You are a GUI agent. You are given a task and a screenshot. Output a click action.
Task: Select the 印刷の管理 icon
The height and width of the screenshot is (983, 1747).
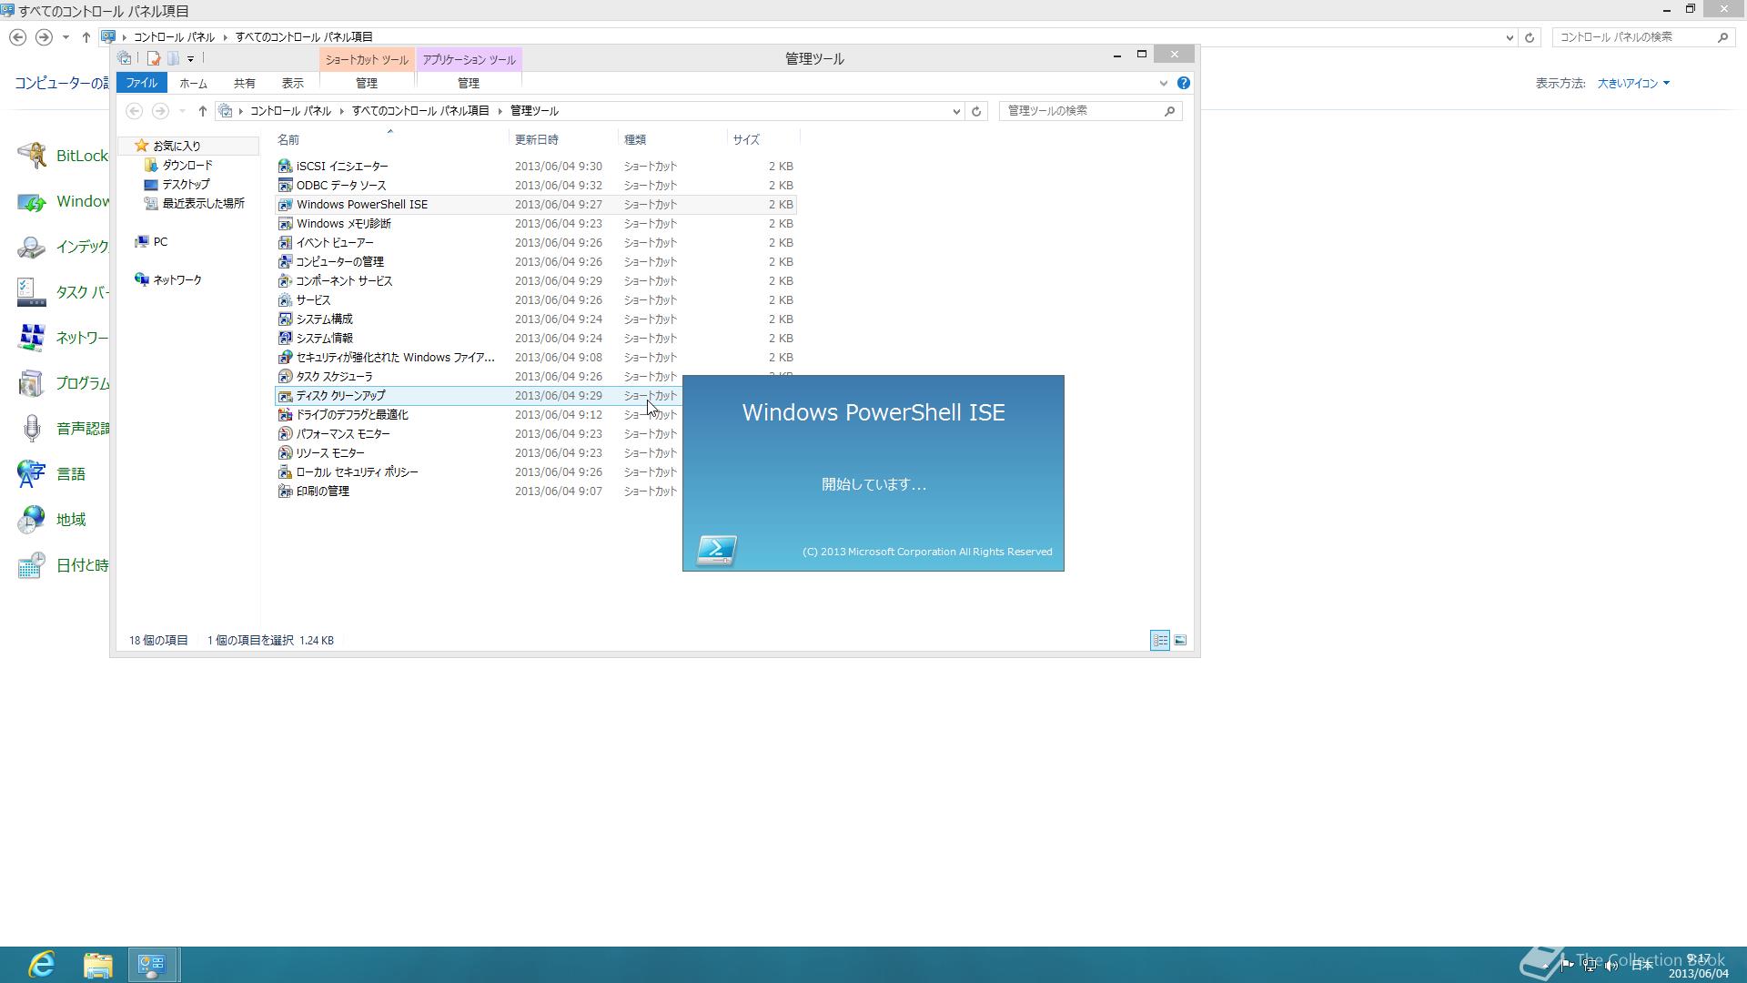click(285, 491)
